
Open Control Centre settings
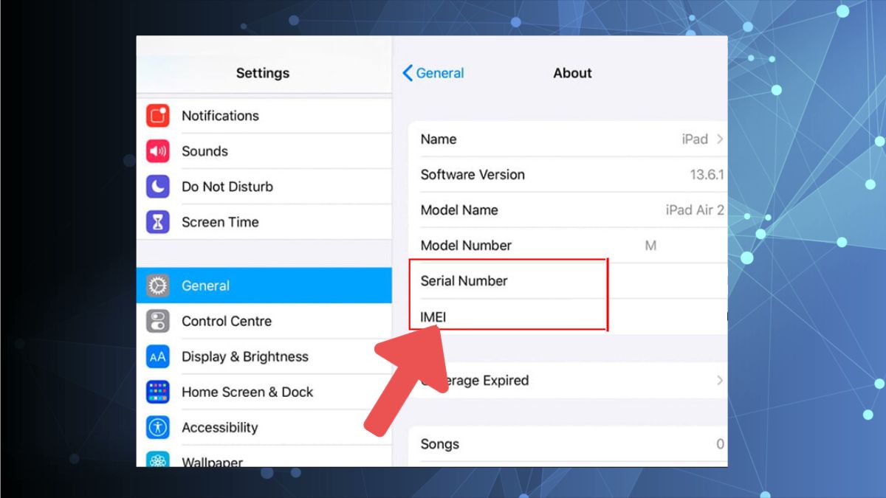coord(264,321)
